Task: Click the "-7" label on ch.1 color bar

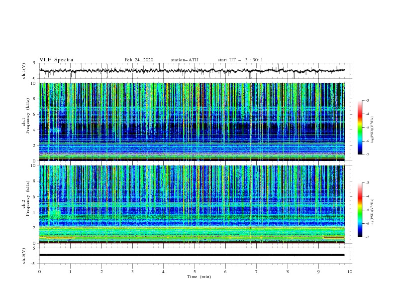Action: tap(367, 154)
